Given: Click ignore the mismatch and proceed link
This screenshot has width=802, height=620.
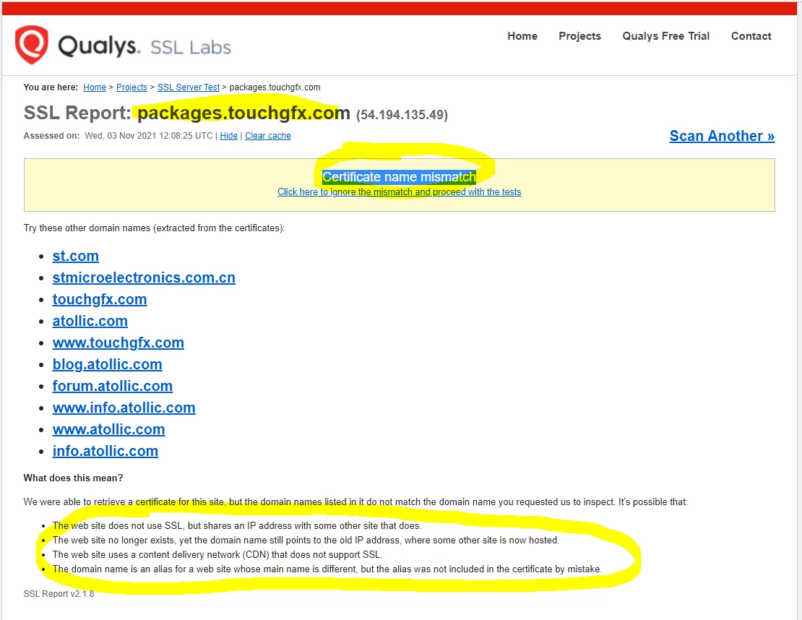Looking at the screenshot, I should [399, 191].
